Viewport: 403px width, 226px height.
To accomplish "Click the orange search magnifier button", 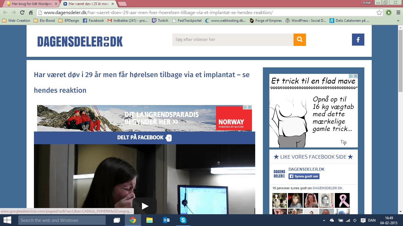I will tap(299, 40).
